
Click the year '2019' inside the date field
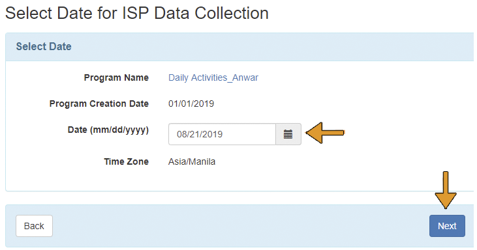pyautogui.click(x=212, y=134)
